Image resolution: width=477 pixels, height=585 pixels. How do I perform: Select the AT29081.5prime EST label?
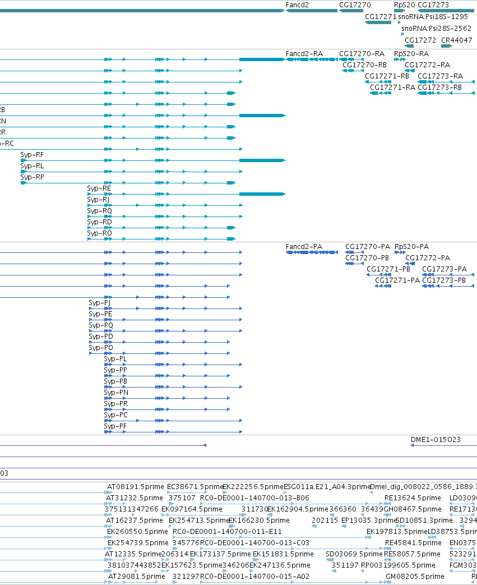(137, 577)
